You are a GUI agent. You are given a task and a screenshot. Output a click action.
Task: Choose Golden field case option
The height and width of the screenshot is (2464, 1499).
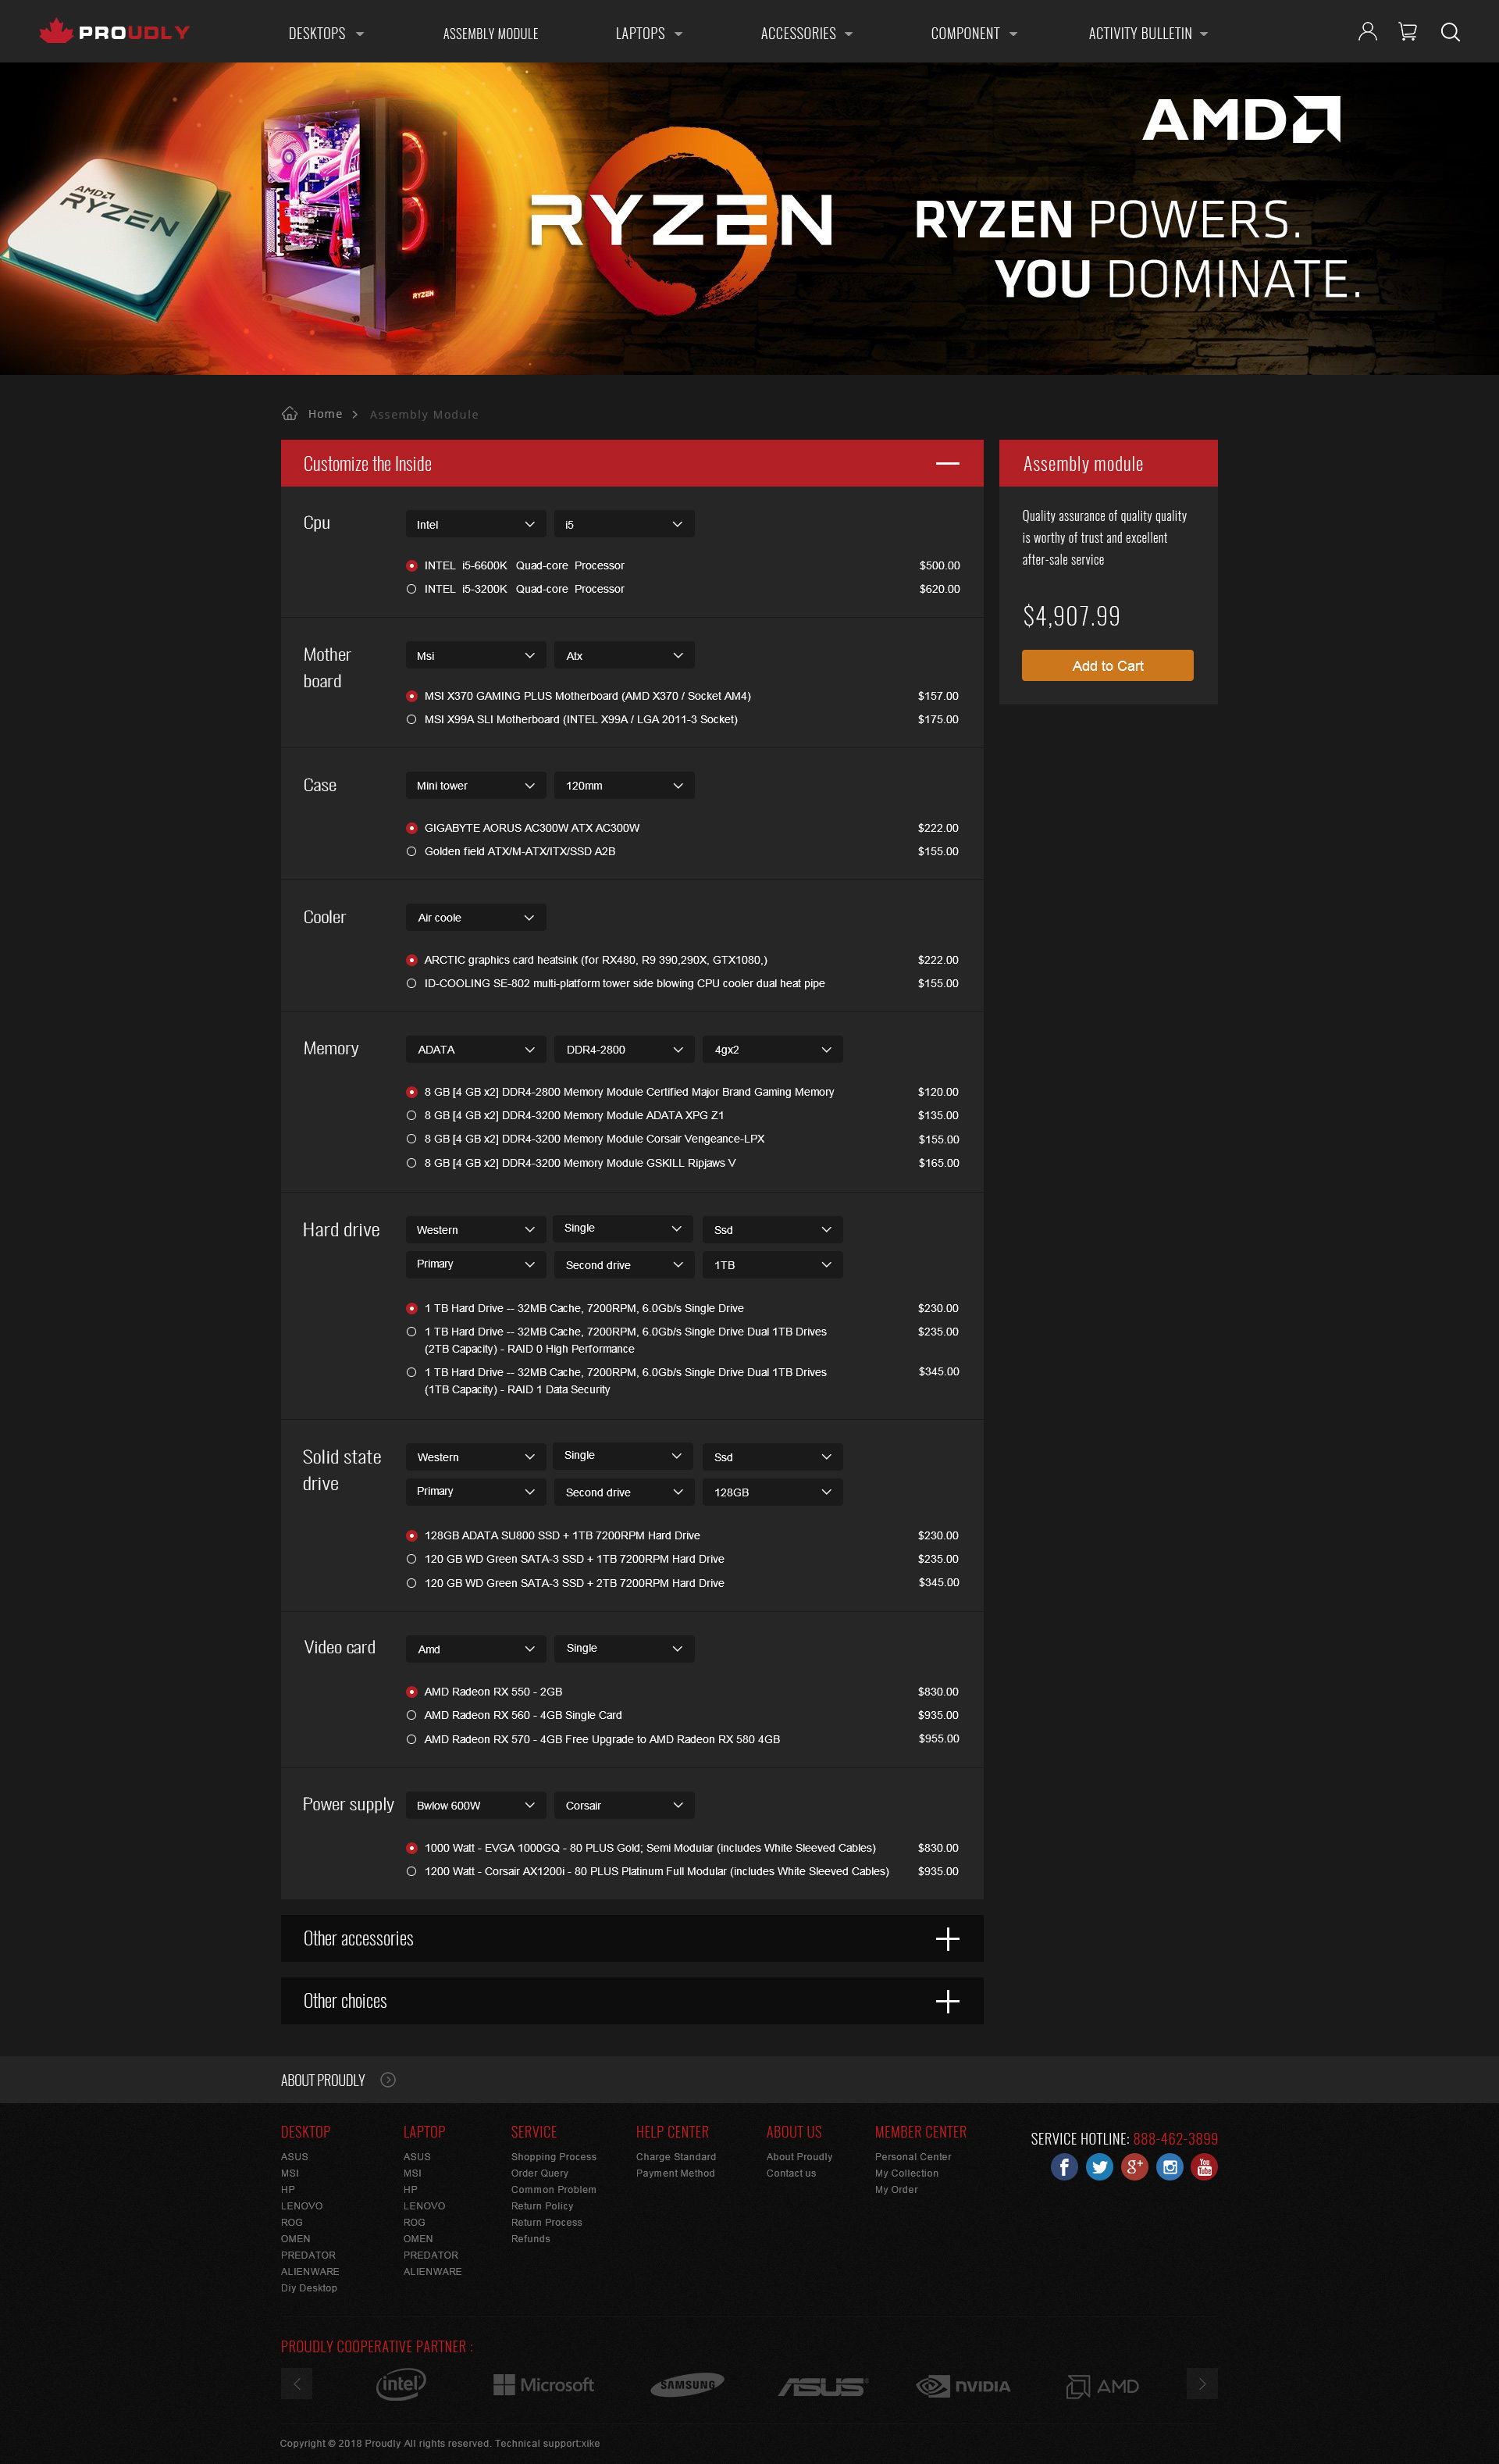coord(411,852)
